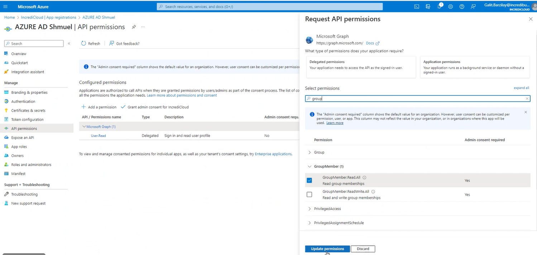Click the Roles and administrators icon
The width and height of the screenshot is (537, 255).
coord(6,165)
